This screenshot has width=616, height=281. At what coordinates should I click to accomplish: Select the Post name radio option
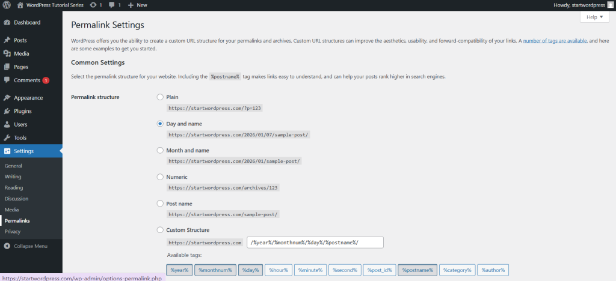point(160,204)
